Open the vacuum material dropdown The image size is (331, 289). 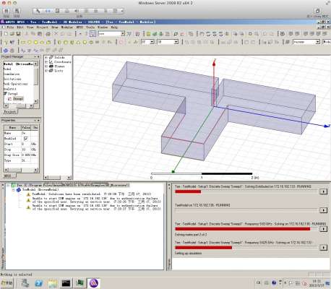(318, 42)
